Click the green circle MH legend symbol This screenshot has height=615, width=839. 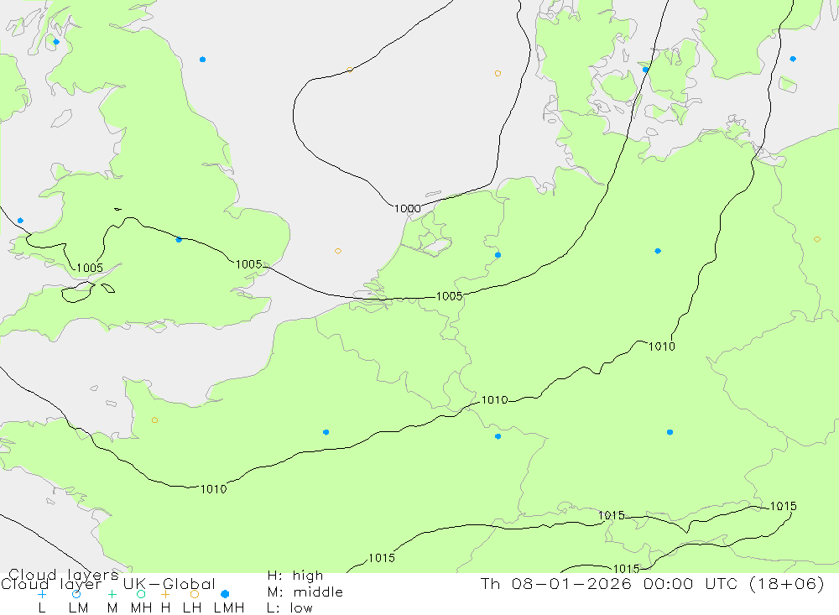coord(141,594)
